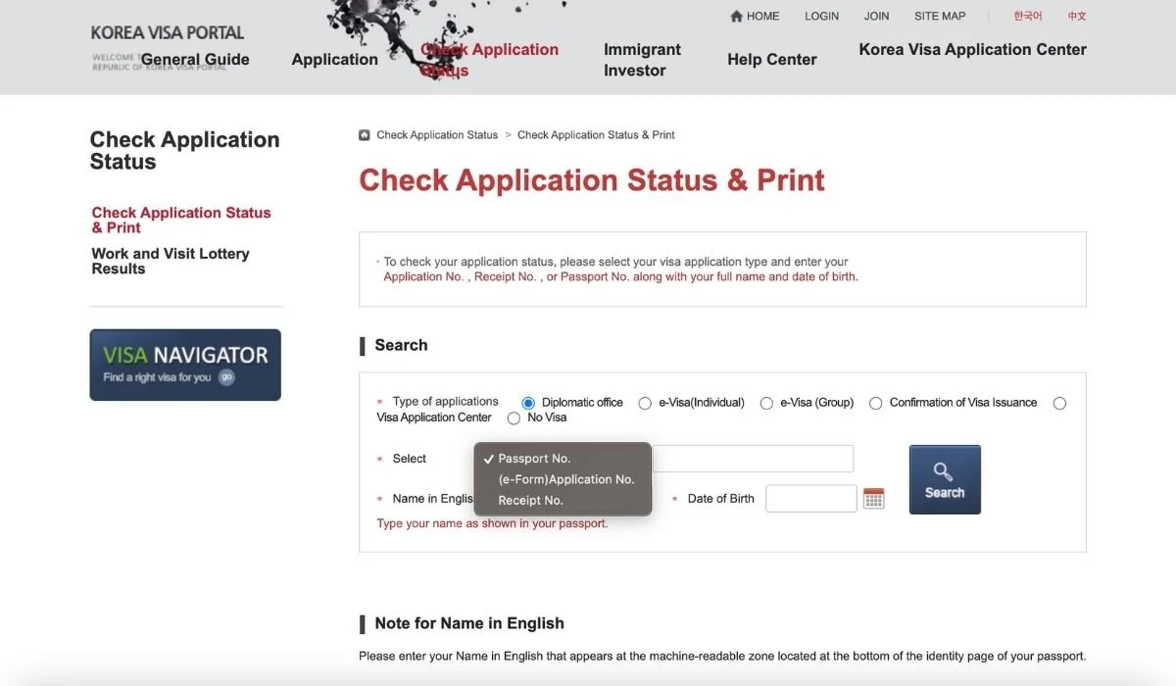Click the breadcrumb home icon
This screenshot has height=686, width=1176.
coord(364,134)
